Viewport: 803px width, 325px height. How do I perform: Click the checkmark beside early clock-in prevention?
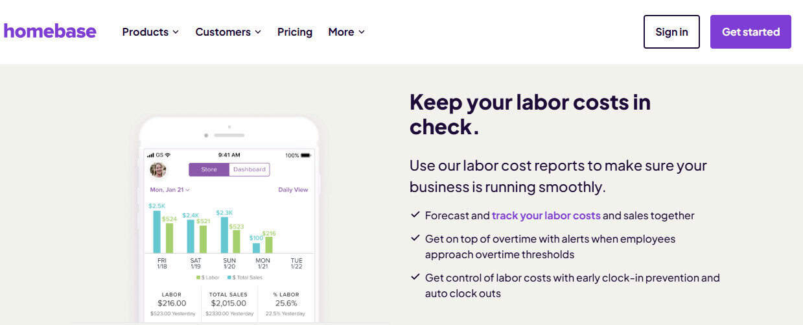click(x=415, y=278)
